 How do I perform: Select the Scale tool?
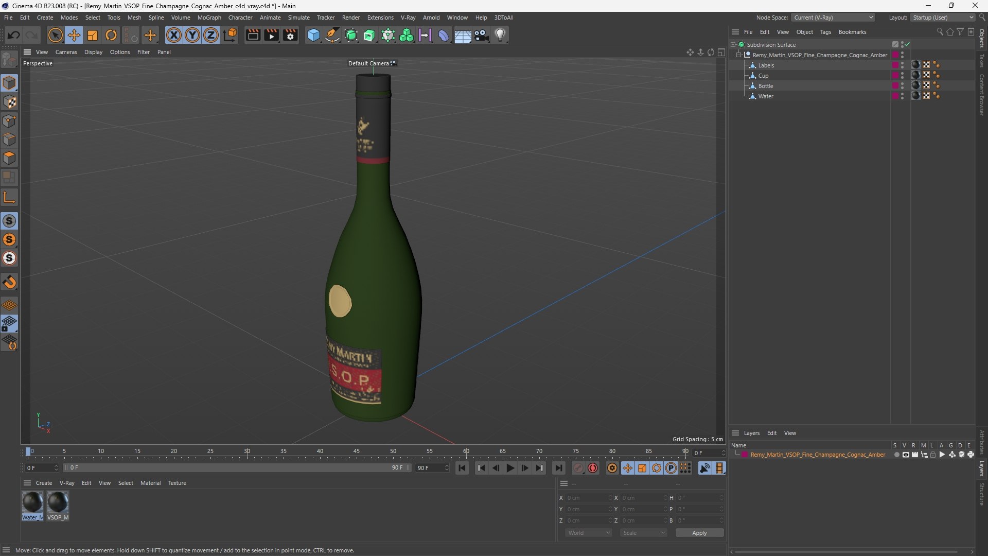(x=93, y=35)
